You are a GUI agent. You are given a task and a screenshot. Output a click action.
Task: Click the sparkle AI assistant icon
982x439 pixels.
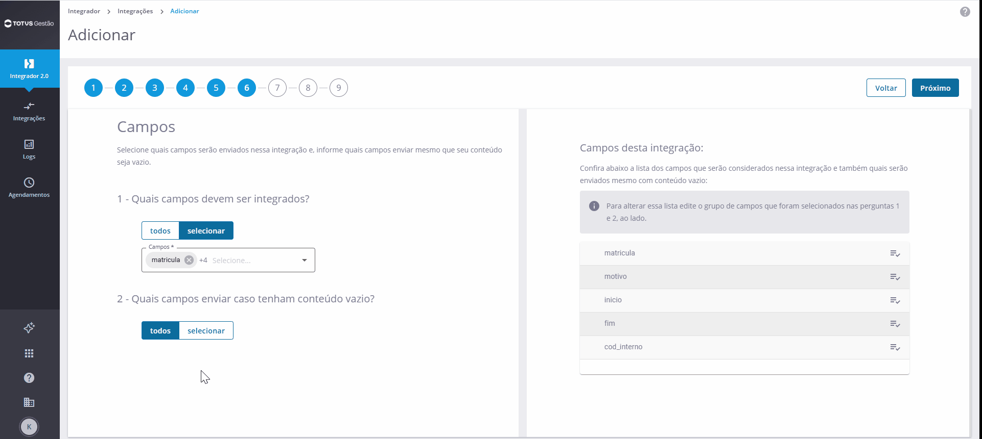click(x=29, y=328)
